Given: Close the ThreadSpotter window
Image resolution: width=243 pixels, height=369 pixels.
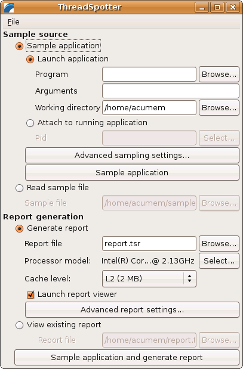Looking at the screenshot, I should click(233, 7).
